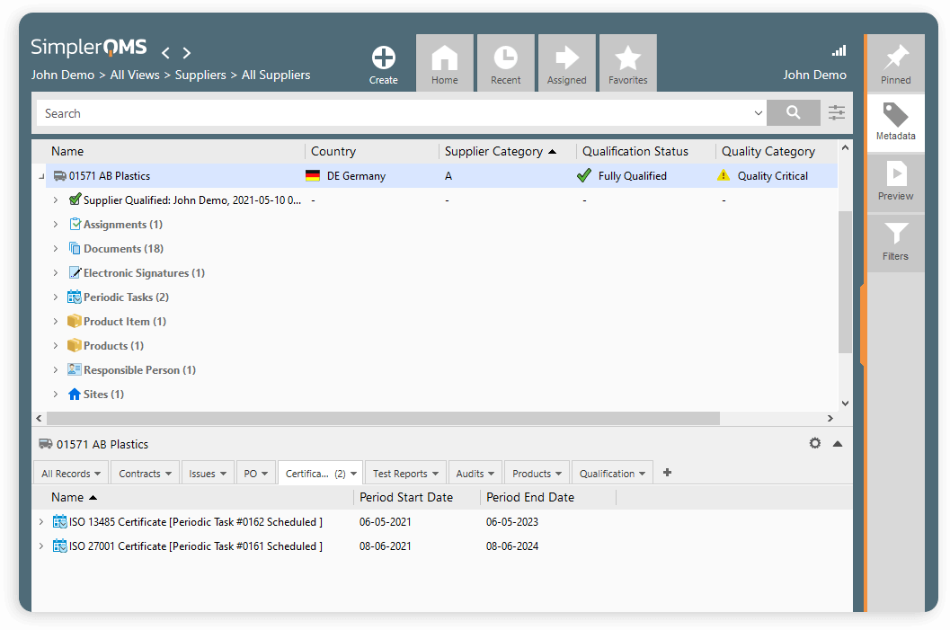
Task: Click the Germany flag icon
Action: click(x=313, y=176)
